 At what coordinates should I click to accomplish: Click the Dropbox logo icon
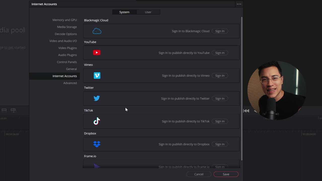click(x=97, y=144)
